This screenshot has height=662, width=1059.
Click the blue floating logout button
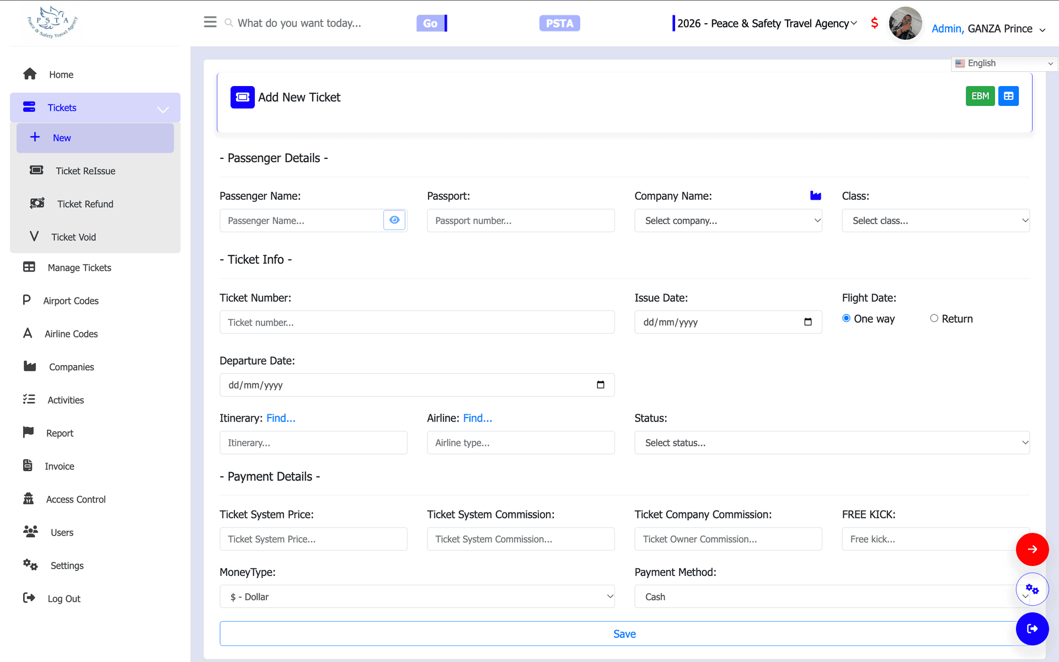(x=1032, y=629)
